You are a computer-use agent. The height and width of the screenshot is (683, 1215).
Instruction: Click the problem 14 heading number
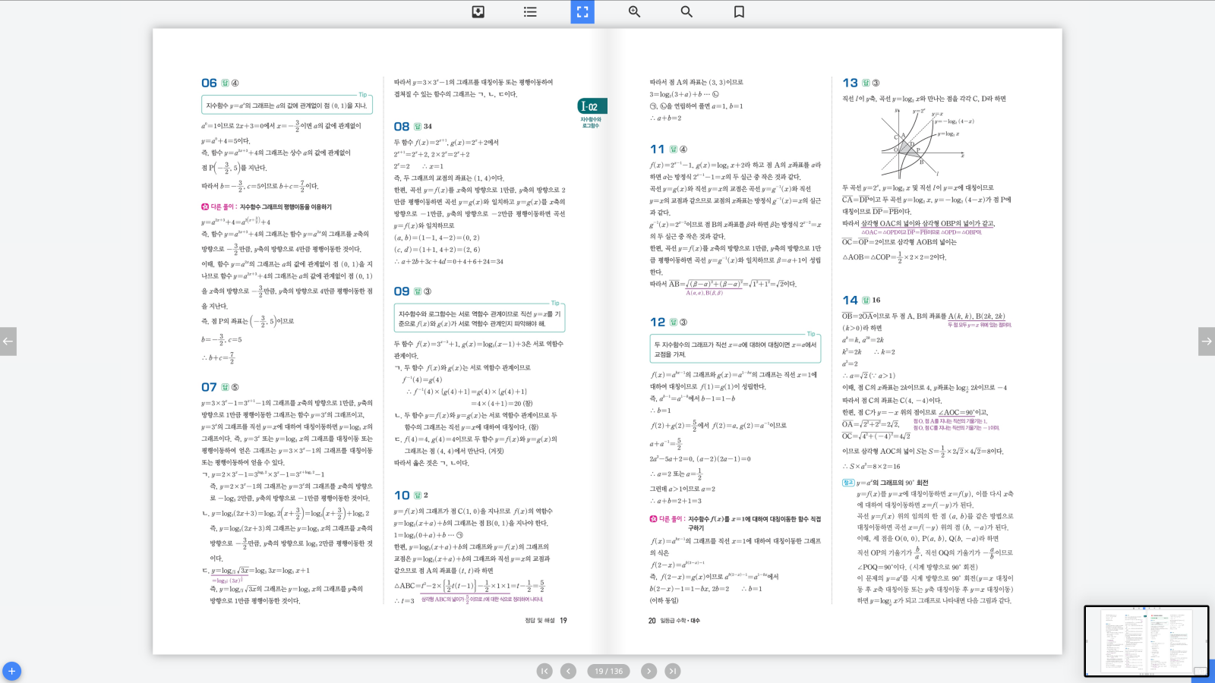tap(850, 301)
